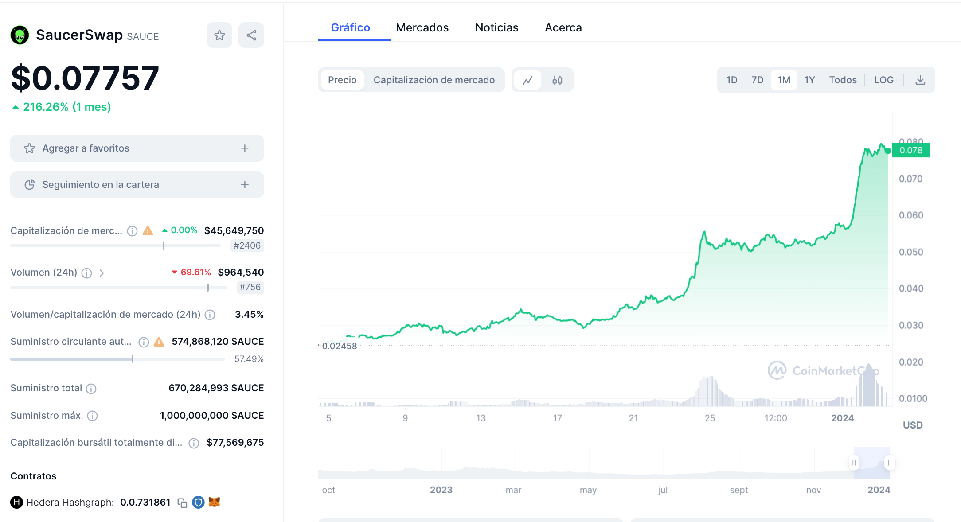Click circulating supply progress bar

click(x=117, y=359)
